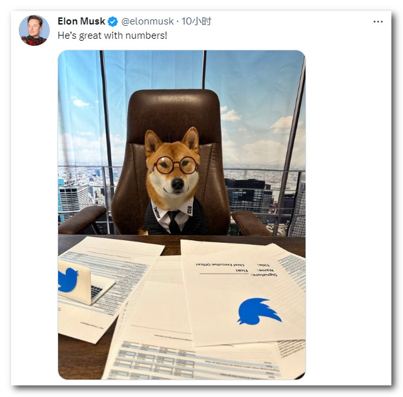Click the blue Twitter bird on the laptop

pos(67,280)
